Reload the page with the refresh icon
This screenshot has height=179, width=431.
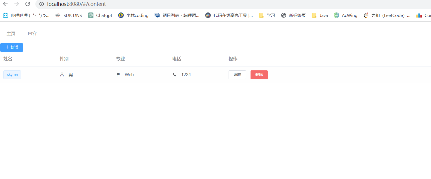pyautogui.click(x=28, y=4)
